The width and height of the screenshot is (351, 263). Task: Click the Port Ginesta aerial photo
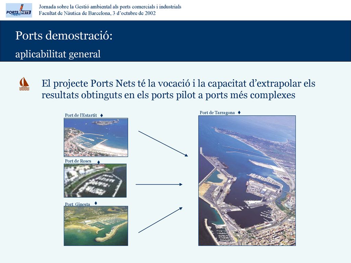tap(96, 226)
